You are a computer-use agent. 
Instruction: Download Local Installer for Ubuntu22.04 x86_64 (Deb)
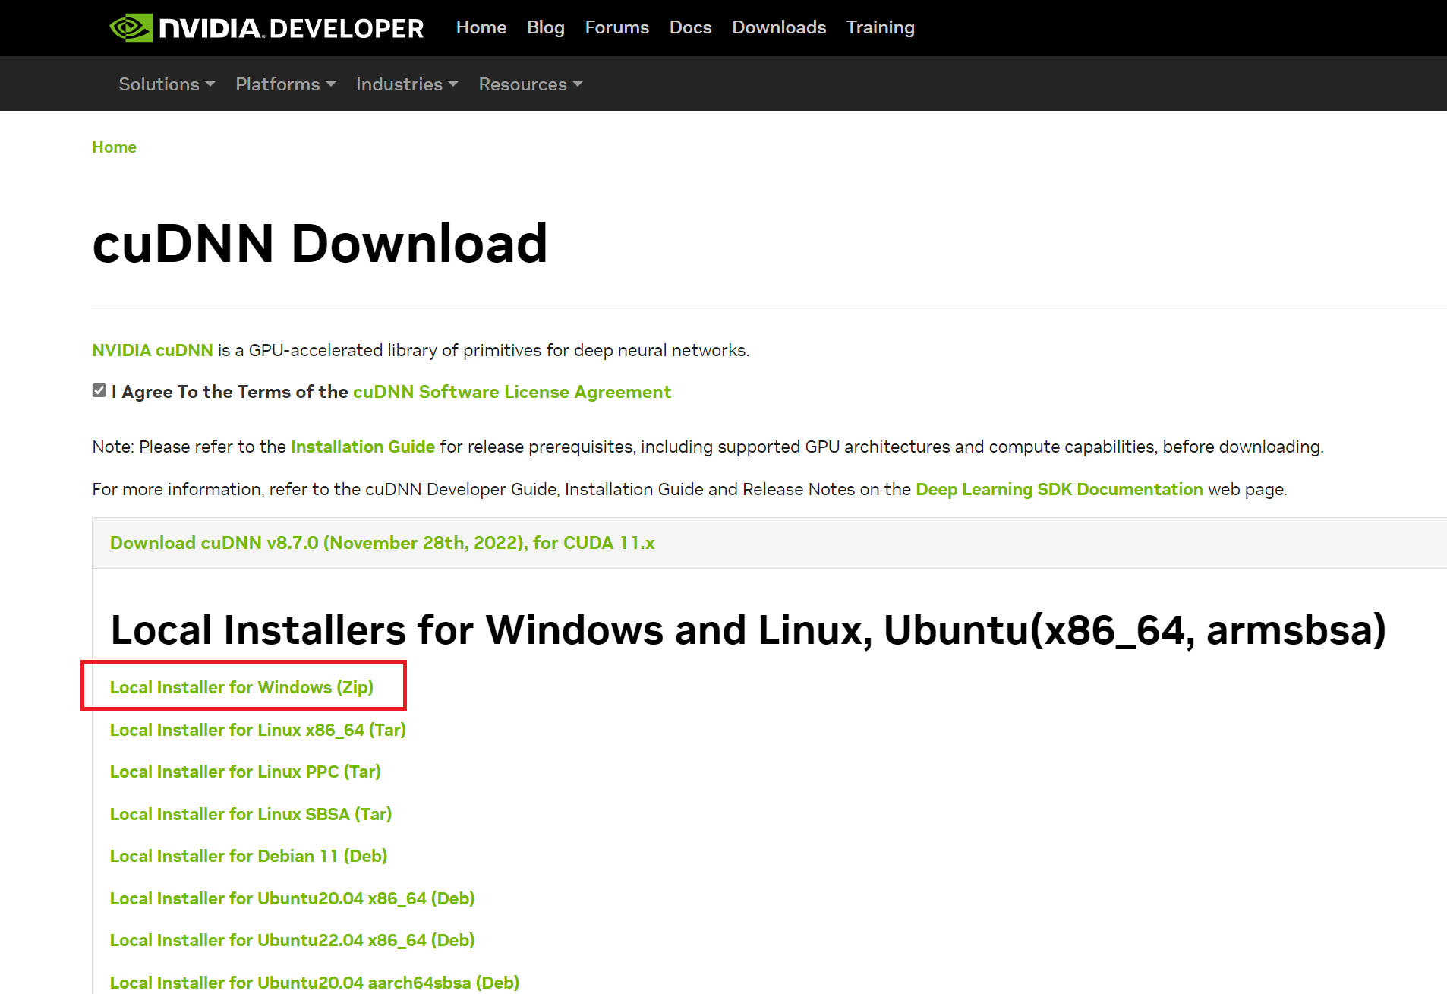(x=292, y=940)
